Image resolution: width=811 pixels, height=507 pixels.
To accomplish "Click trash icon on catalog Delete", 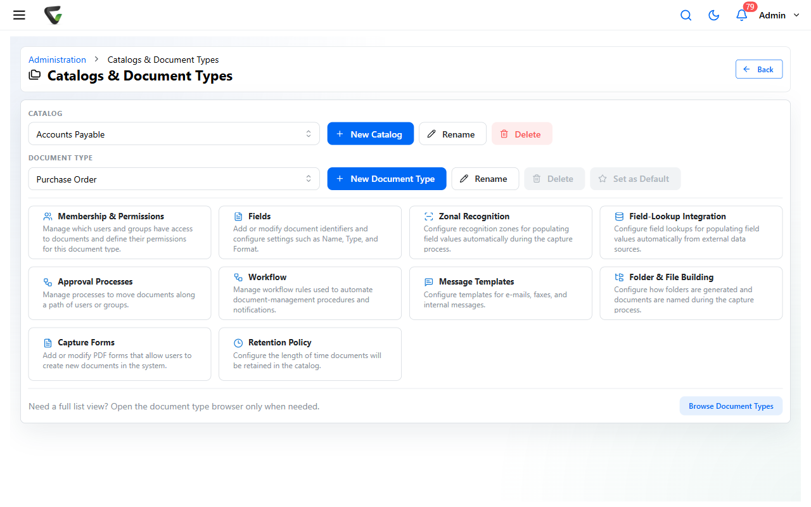I will [504, 134].
